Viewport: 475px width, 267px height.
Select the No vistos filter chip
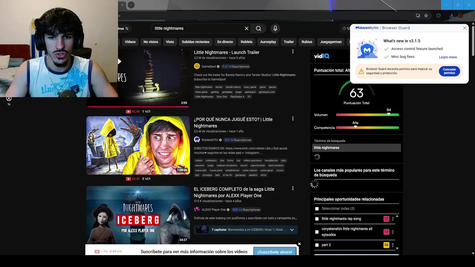coord(151,42)
